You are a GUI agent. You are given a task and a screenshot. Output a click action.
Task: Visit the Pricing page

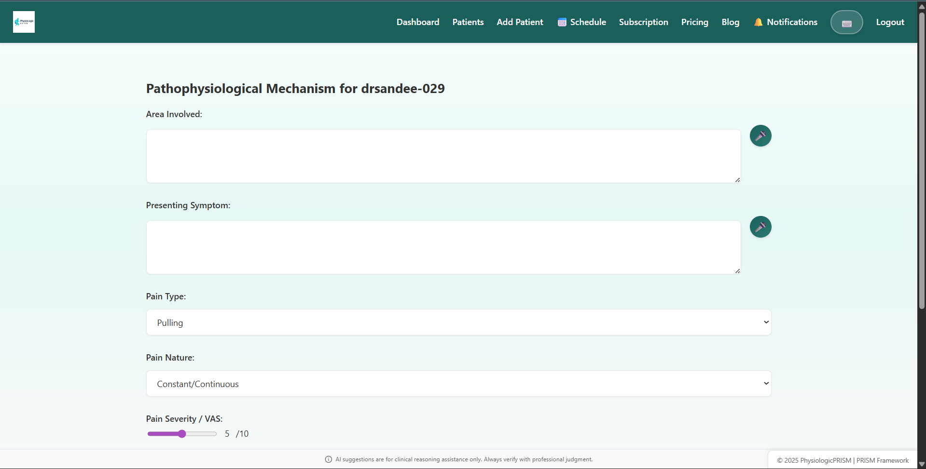(x=694, y=22)
